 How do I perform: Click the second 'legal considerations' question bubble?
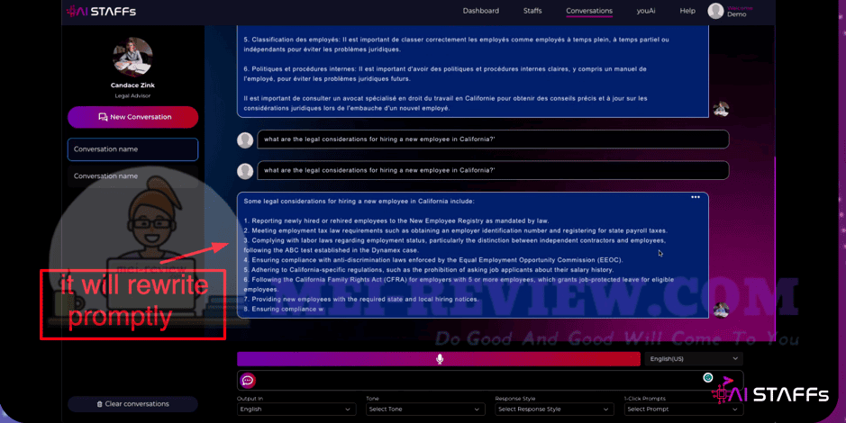493,170
